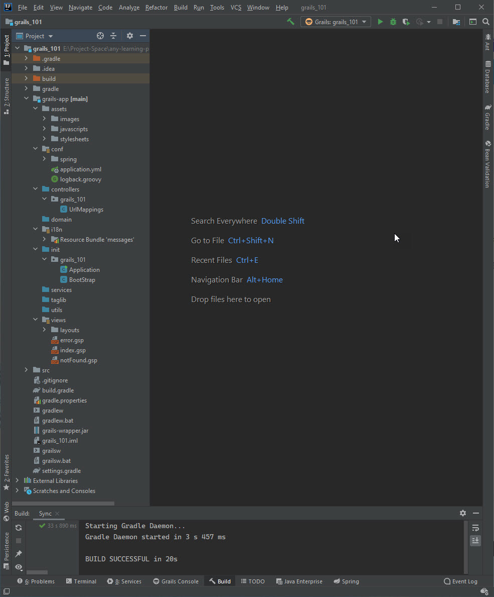Open the Gradle tool window
The image size is (494, 597).
click(488, 117)
